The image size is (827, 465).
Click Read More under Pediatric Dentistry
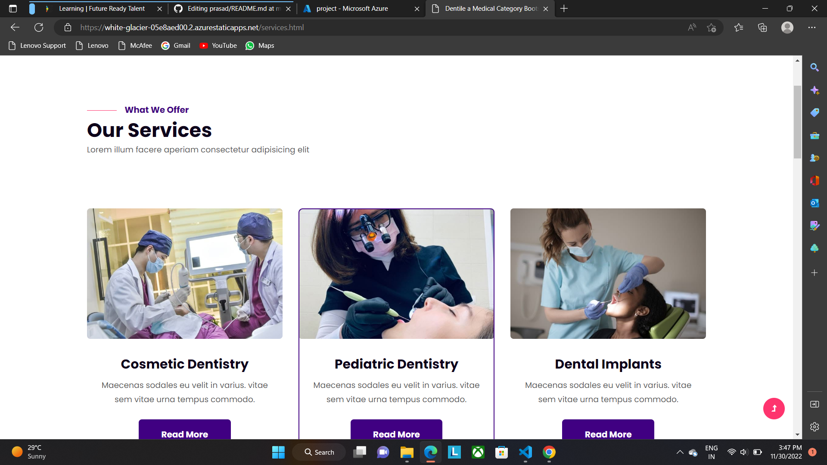point(396,431)
